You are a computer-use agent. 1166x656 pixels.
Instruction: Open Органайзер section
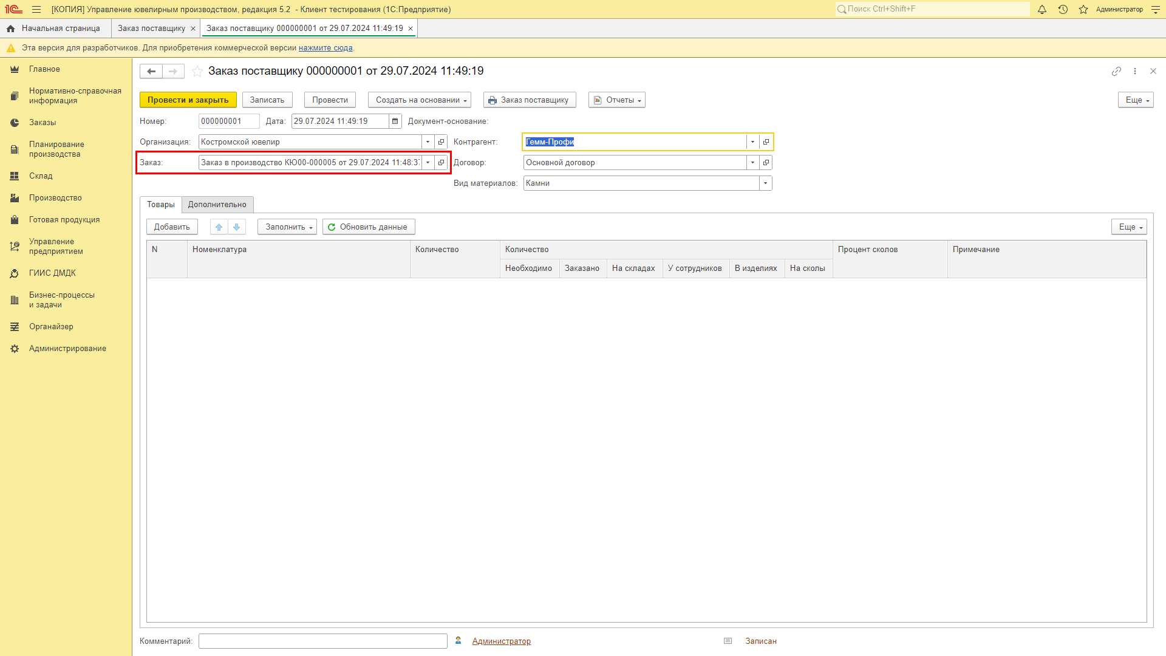tap(51, 327)
